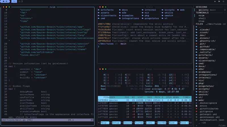Open the skills/ folder in the files sidebar
Viewport: 227px width, 127px height.
coord(203,92)
